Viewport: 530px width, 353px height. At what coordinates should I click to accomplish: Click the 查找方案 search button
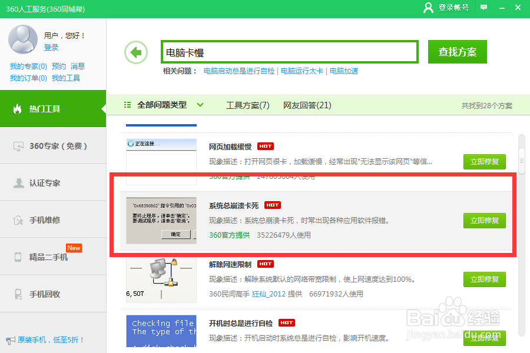click(x=458, y=52)
